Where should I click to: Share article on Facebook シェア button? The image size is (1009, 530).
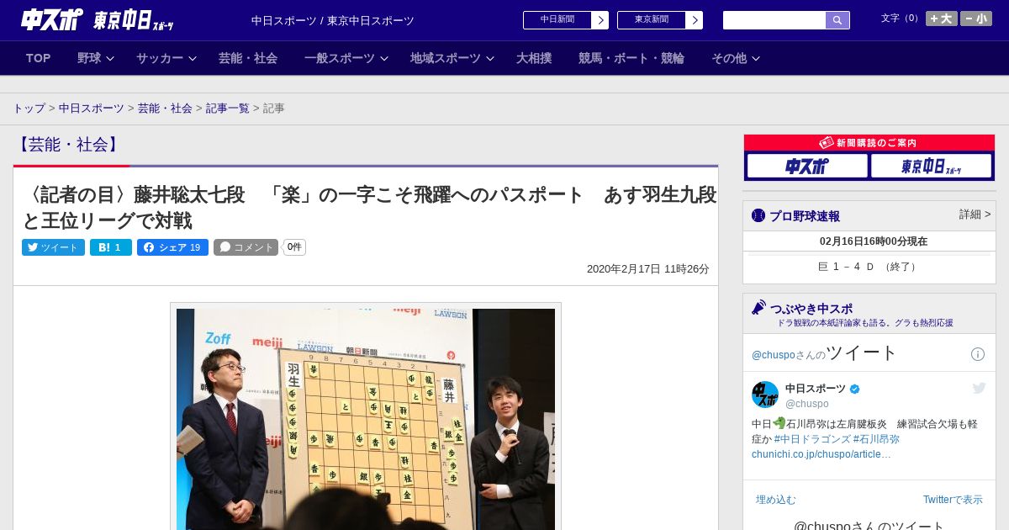(172, 247)
